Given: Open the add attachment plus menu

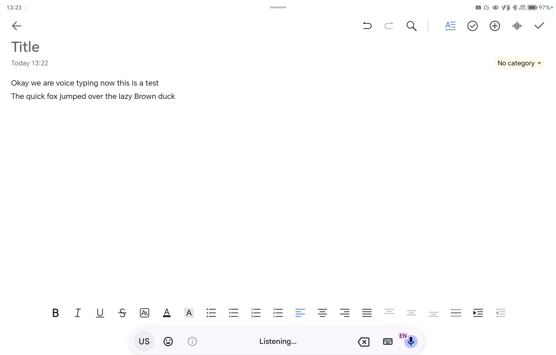Looking at the screenshot, I should click(495, 26).
